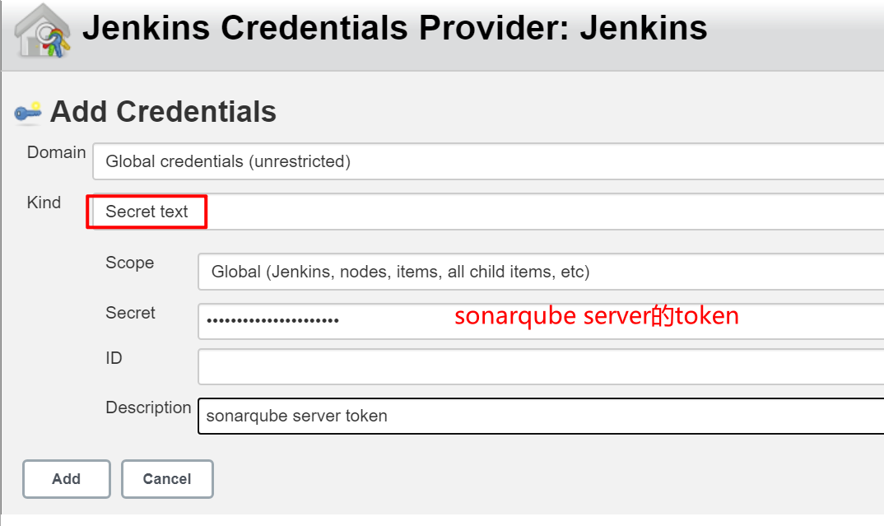Click the Jenkins Credentials Provider title
This screenshot has height=526, width=884.
click(x=393, y=27)
